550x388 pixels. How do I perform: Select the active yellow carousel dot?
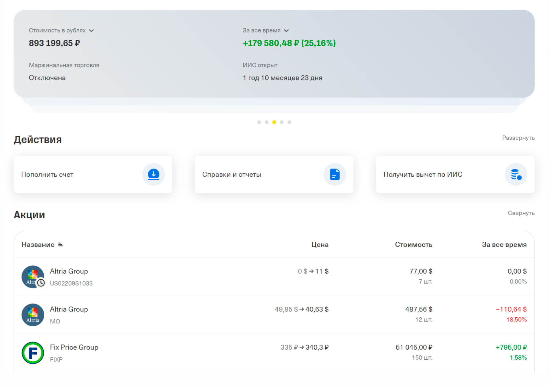point(274,122)
